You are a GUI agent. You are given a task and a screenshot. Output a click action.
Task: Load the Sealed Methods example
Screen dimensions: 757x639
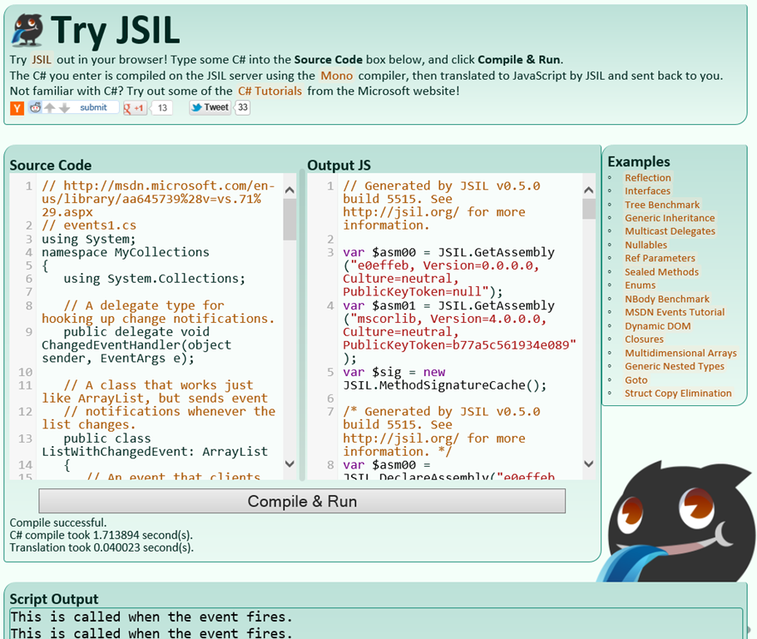click(661, 272)
